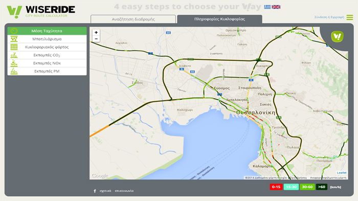Open the Facebook page icon
358x201 pixels.
coord(95,191)
